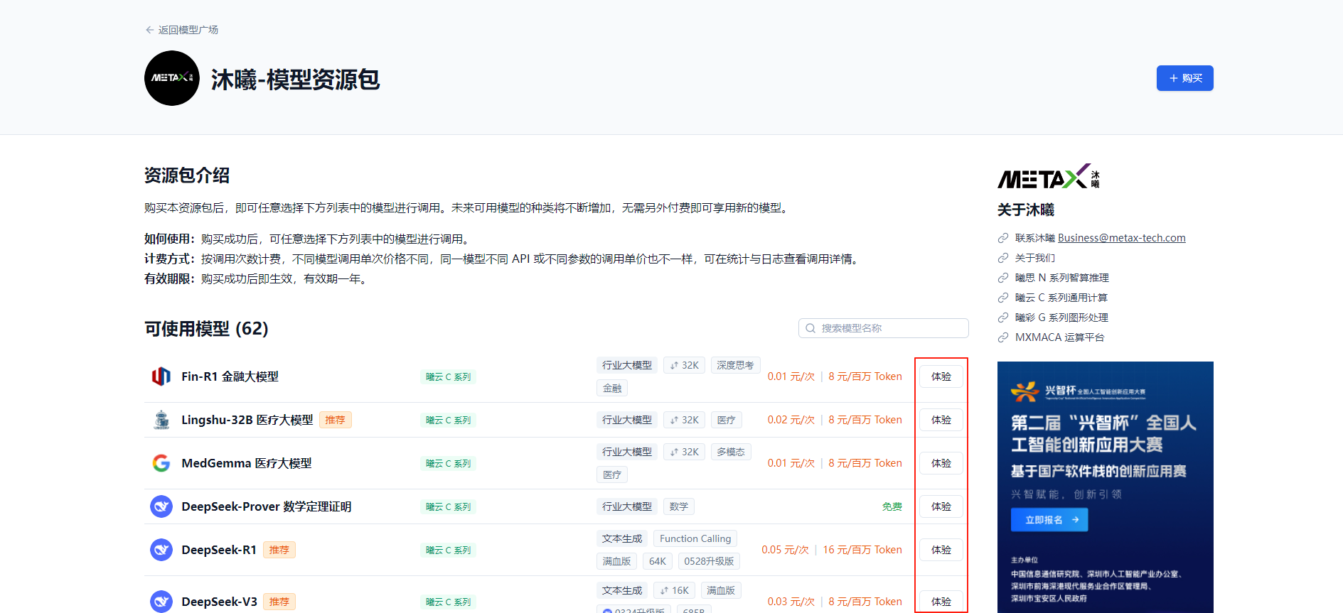The image size is (1343, 613).
Task: Click the 兴智杯 competition banner image
Action: [x=1105, y=487]
